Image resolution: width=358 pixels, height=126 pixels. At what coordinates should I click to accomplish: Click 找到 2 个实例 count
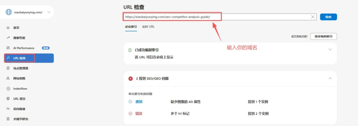click(258, 113)
